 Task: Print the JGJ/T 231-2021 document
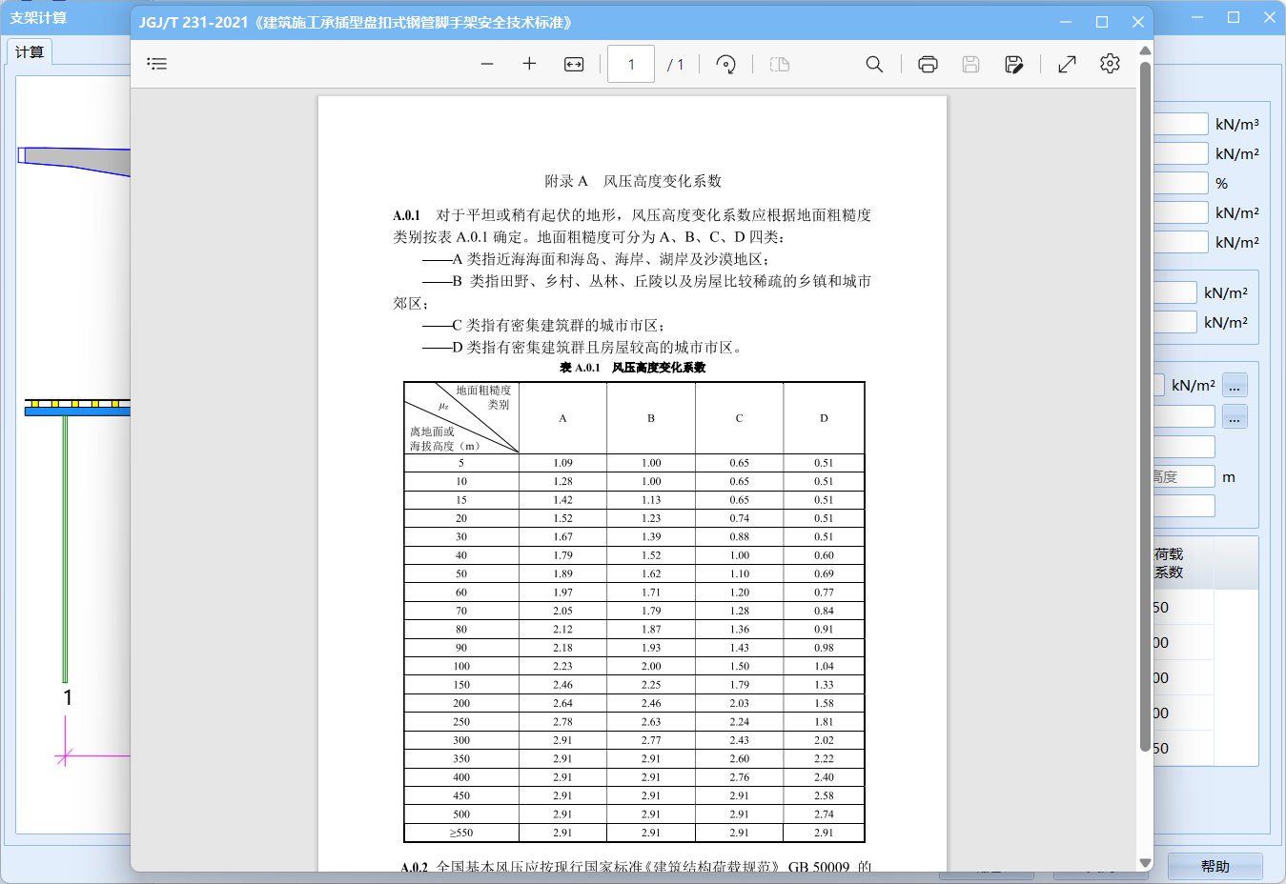point(928,63)
